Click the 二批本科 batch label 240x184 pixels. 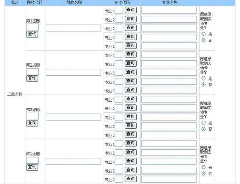click(15, 94)
